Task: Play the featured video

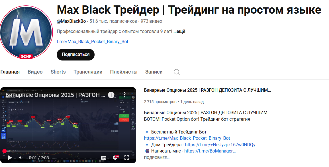Action: pyautogui.click(x=10, y=158)
